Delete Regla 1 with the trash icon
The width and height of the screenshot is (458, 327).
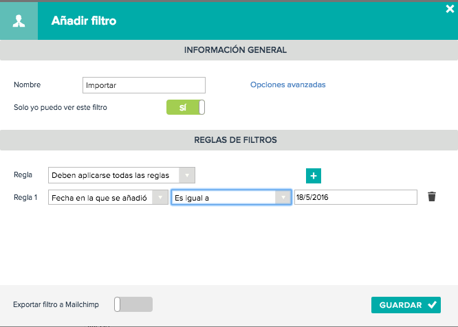click(x=432, y=196)
